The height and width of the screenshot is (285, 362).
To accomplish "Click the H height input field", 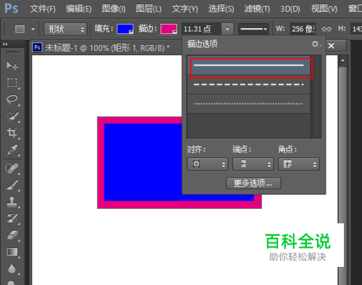I will coord(356,29).
